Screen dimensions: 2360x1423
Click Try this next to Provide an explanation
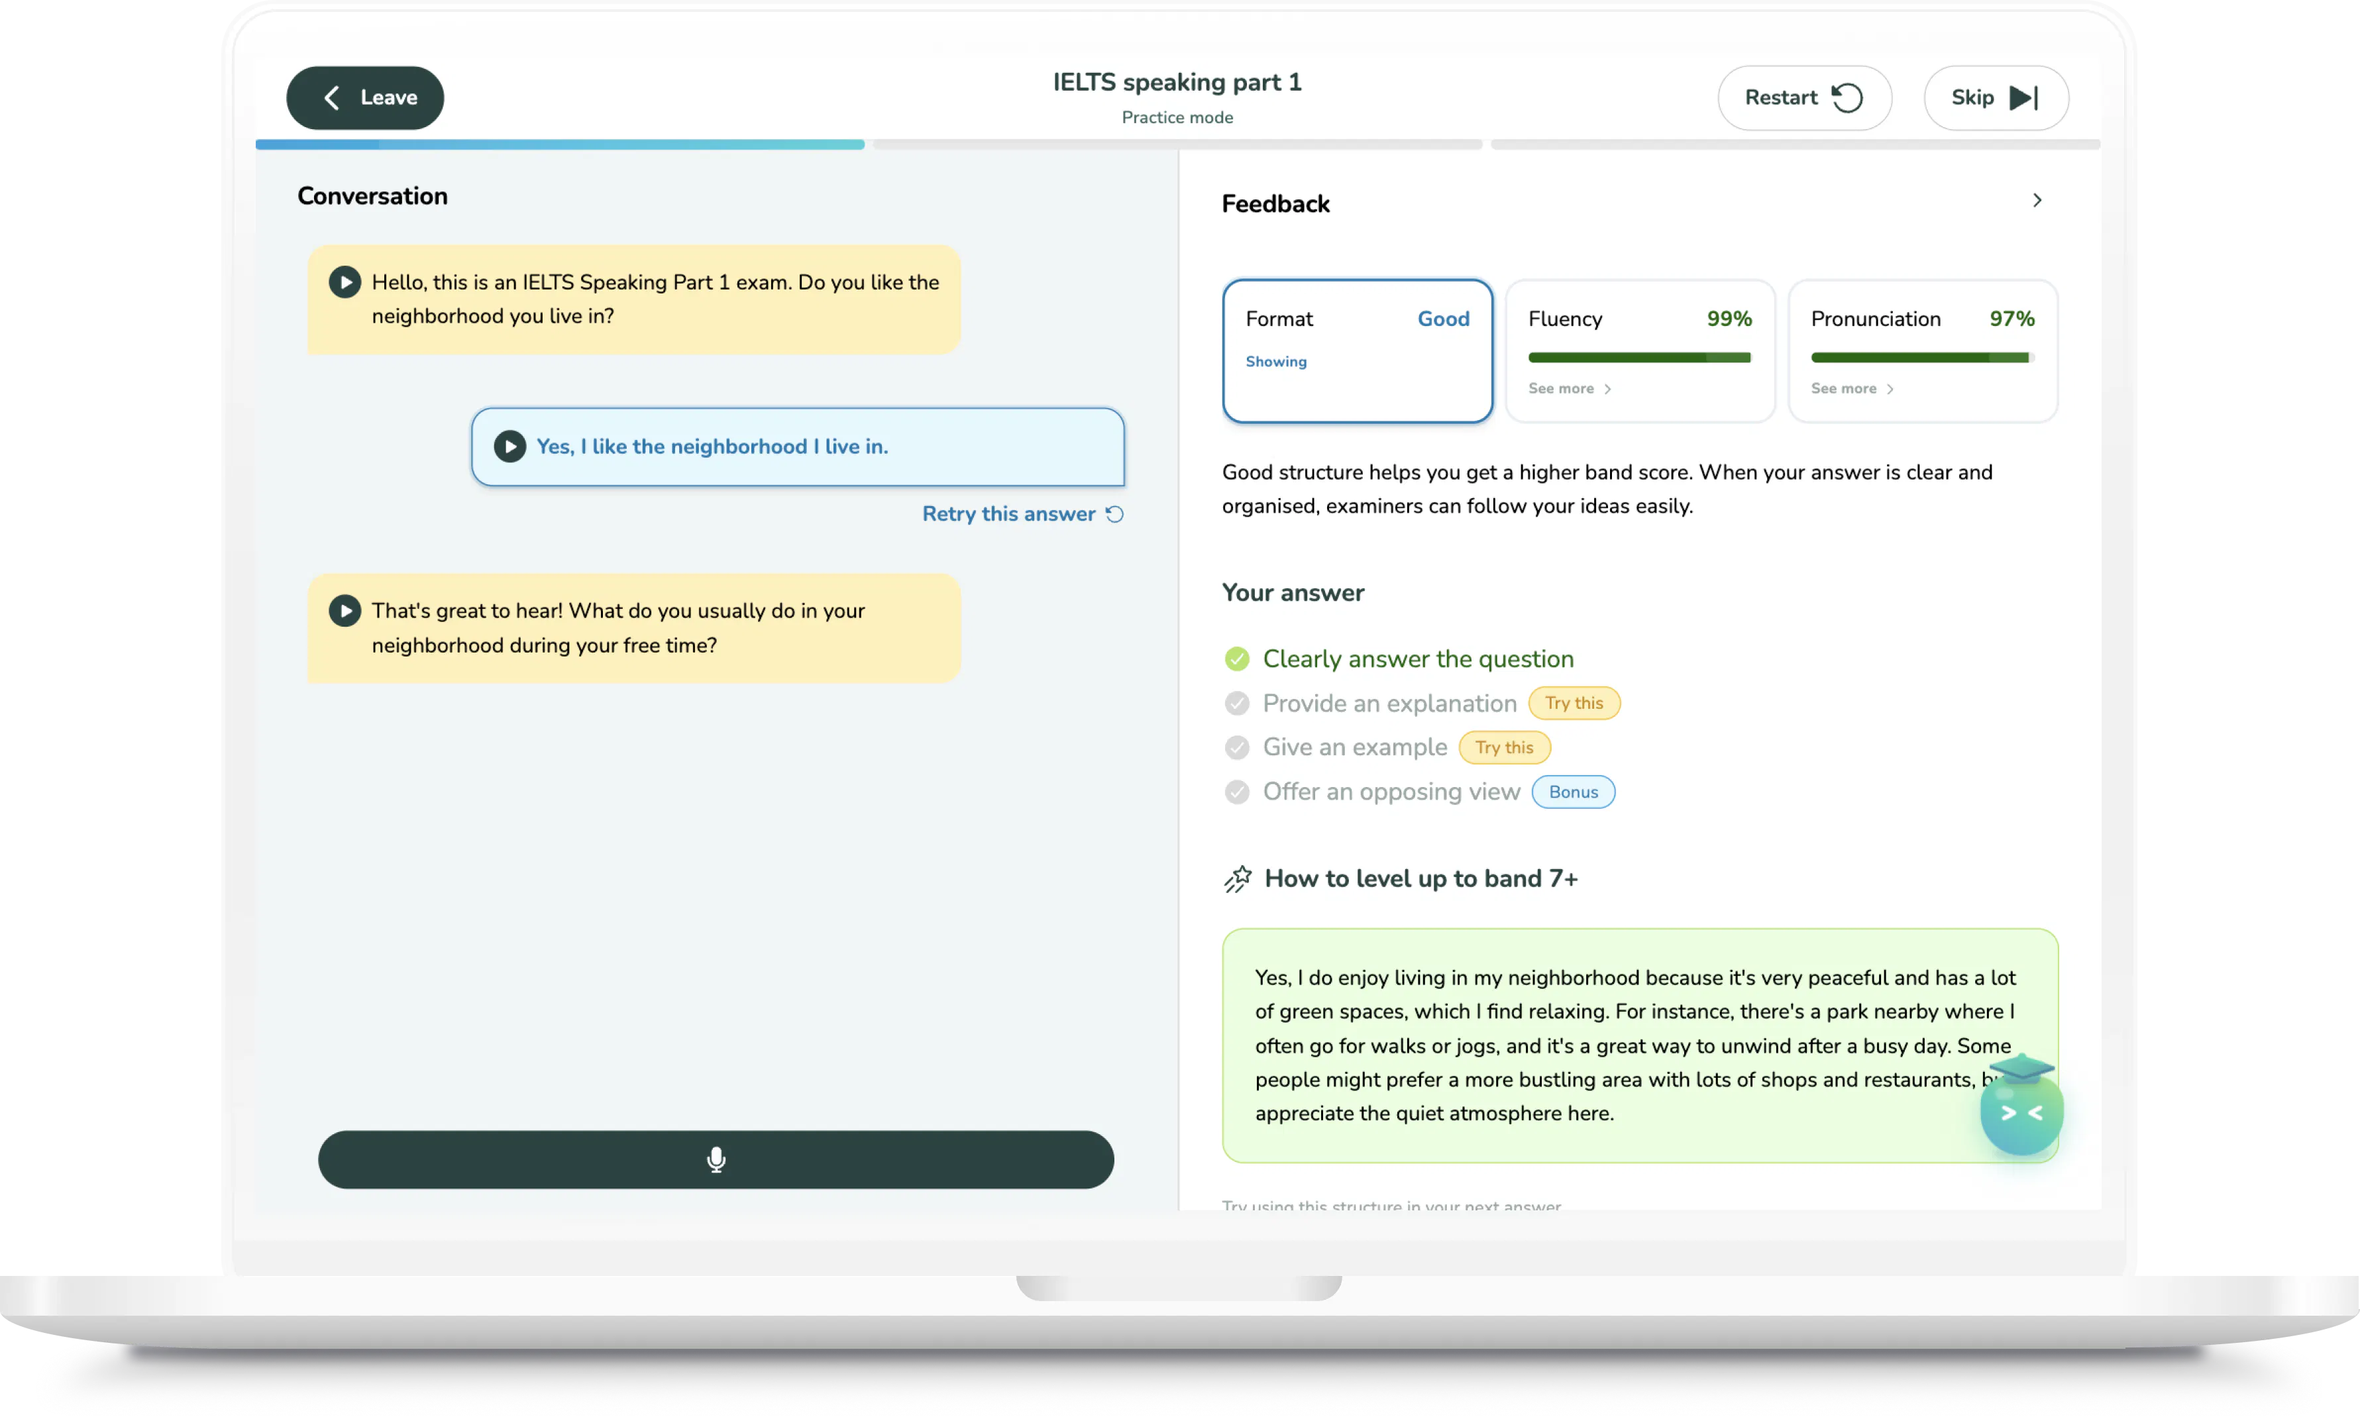[1574, 704]
